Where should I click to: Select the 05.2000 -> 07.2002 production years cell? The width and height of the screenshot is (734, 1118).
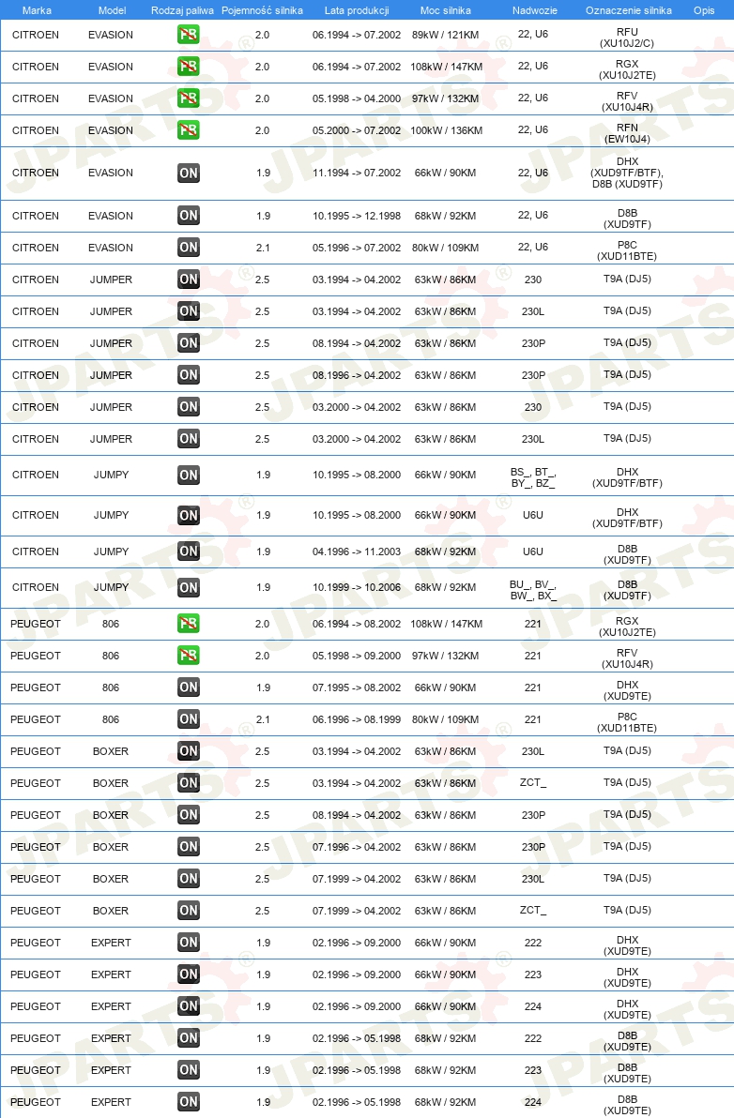pos(357,130)
